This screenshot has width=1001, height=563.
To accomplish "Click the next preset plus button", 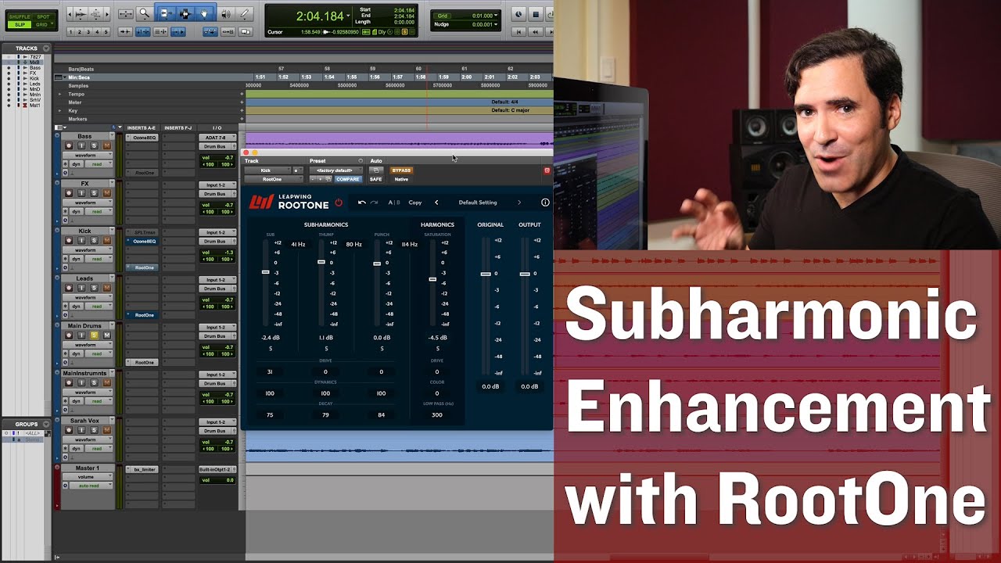I will pyautogui.click(x=320, y=179).
